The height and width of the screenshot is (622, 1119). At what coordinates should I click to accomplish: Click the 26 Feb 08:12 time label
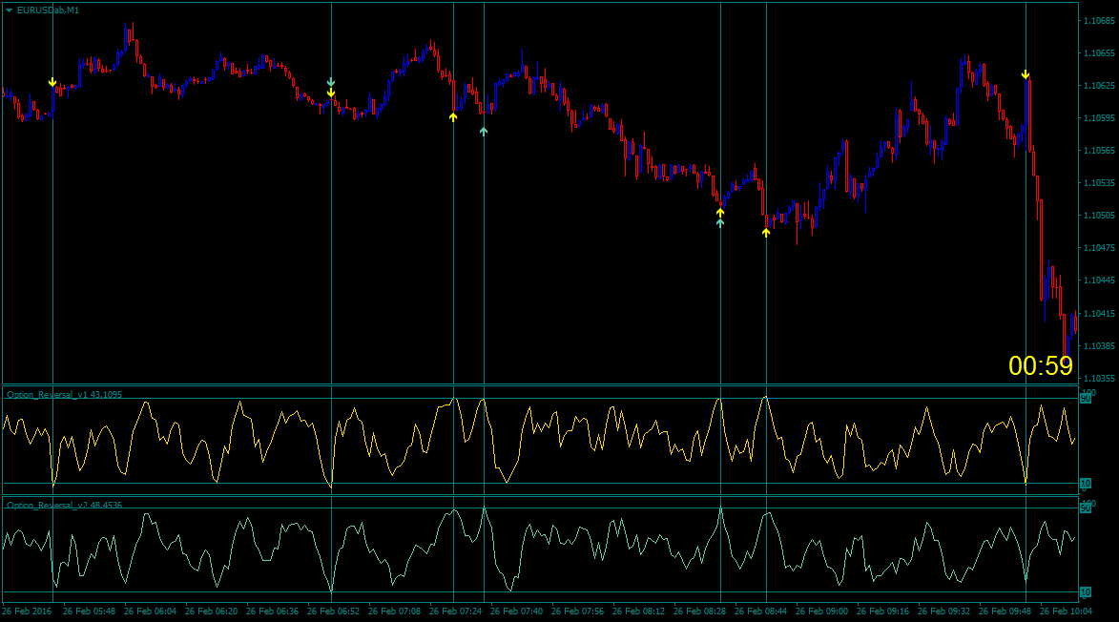[639, 612]
